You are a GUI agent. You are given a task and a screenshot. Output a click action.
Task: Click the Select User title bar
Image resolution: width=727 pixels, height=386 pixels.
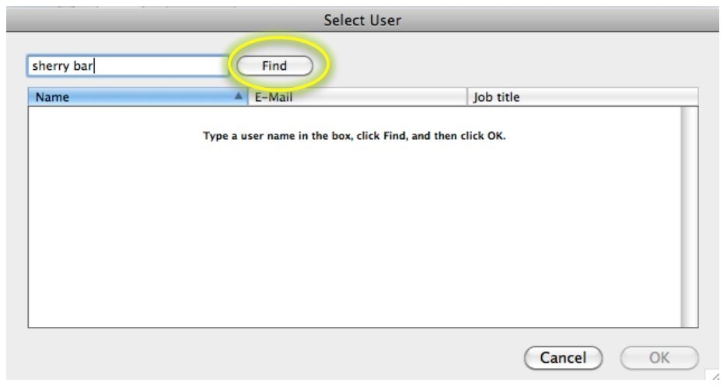363,21
